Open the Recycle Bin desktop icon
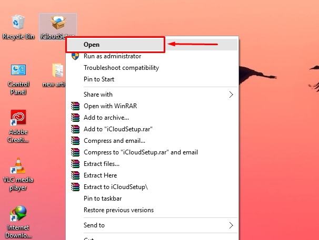Image resolution: width=319 pixels, height=240 pixels. 18,24
